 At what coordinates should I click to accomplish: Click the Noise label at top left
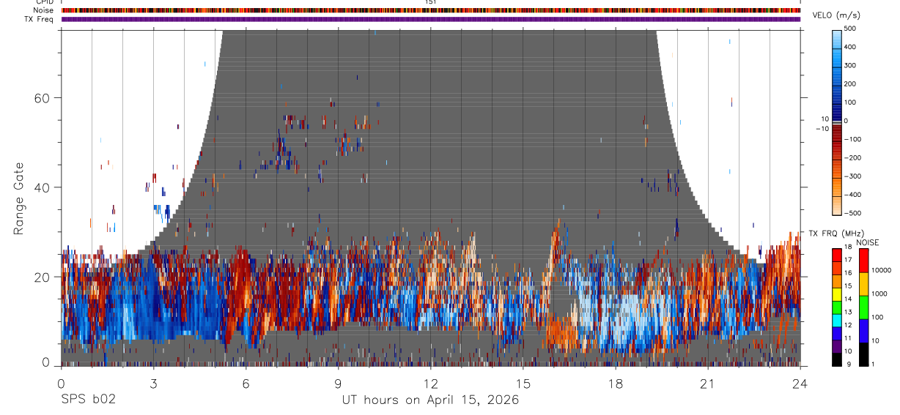click(44, 10)
